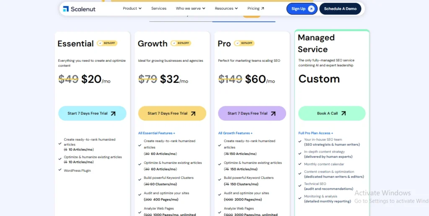Image resolution: width=429 pixels, height=216 pixels.
Task: Click the arrow icon on Growth free trial button
Action: click(x=193, y=114)
